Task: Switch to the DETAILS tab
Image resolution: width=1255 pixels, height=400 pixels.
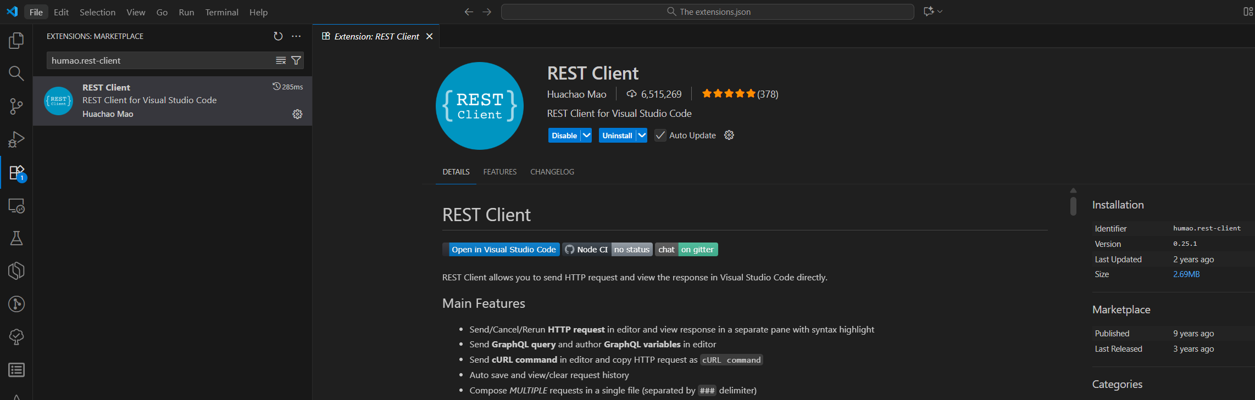Action: (x=456, y=172)
